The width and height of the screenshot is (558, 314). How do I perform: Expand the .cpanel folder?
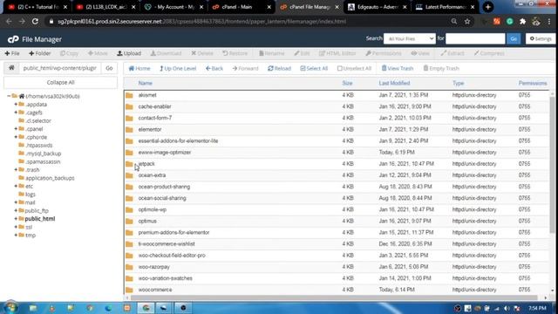[16, 129]
